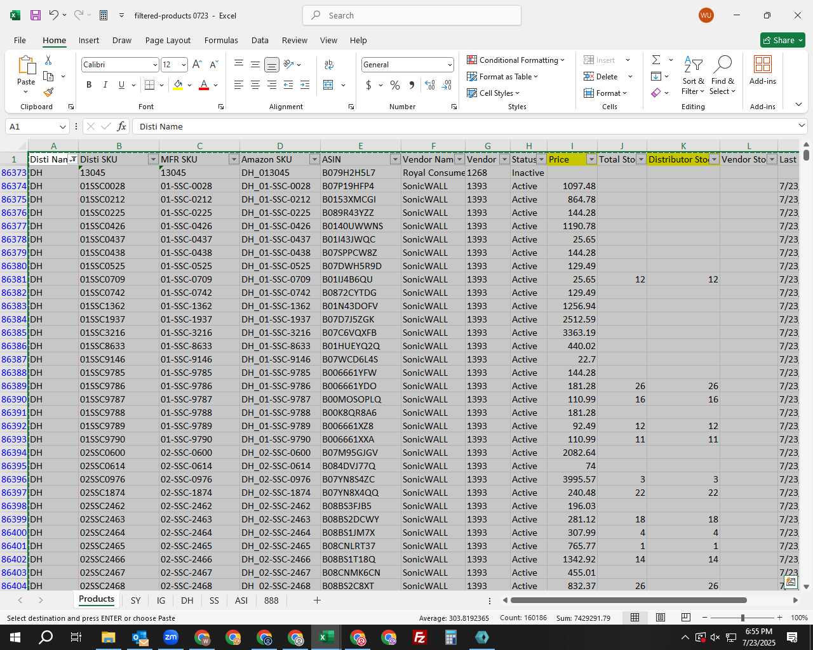Click the Increase Font Size icon
This screenshot has width=813, height=650.
click(197, 65)
